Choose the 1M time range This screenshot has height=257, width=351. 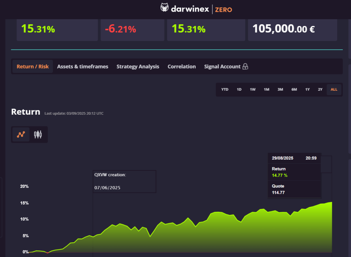(x=266, y=89)
